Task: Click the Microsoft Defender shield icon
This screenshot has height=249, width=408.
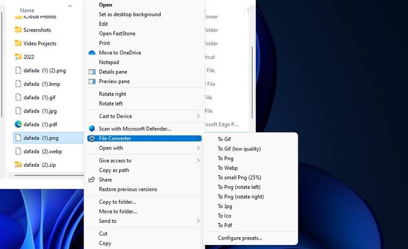Action: coord(92,129)
